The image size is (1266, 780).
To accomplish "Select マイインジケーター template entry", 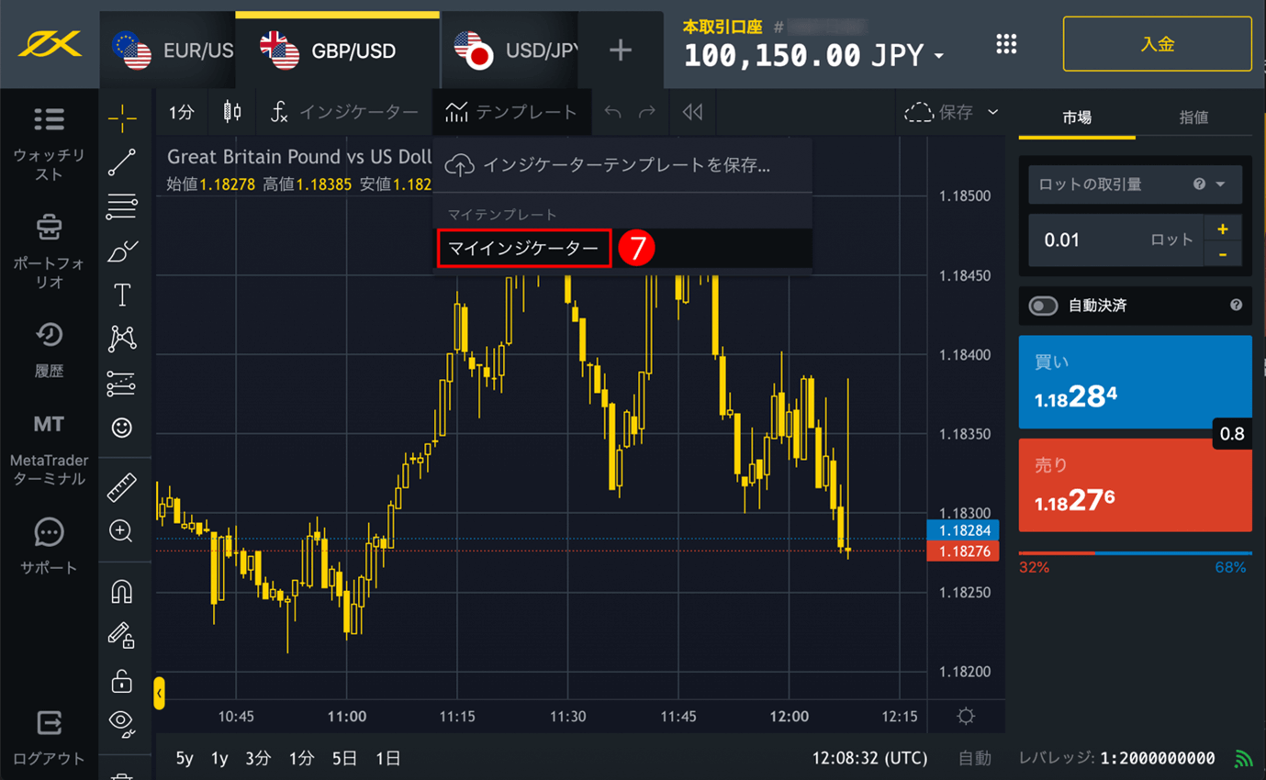I will (x=622, y=249).
